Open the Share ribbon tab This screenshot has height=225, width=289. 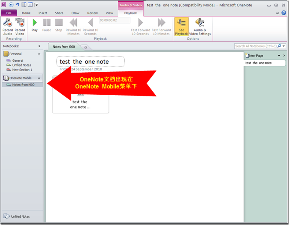click(x=59, y=13)
